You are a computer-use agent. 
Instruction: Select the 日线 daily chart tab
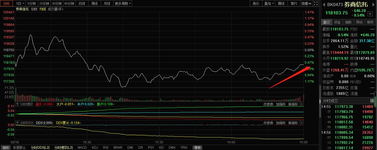click(x=82, y=3)
